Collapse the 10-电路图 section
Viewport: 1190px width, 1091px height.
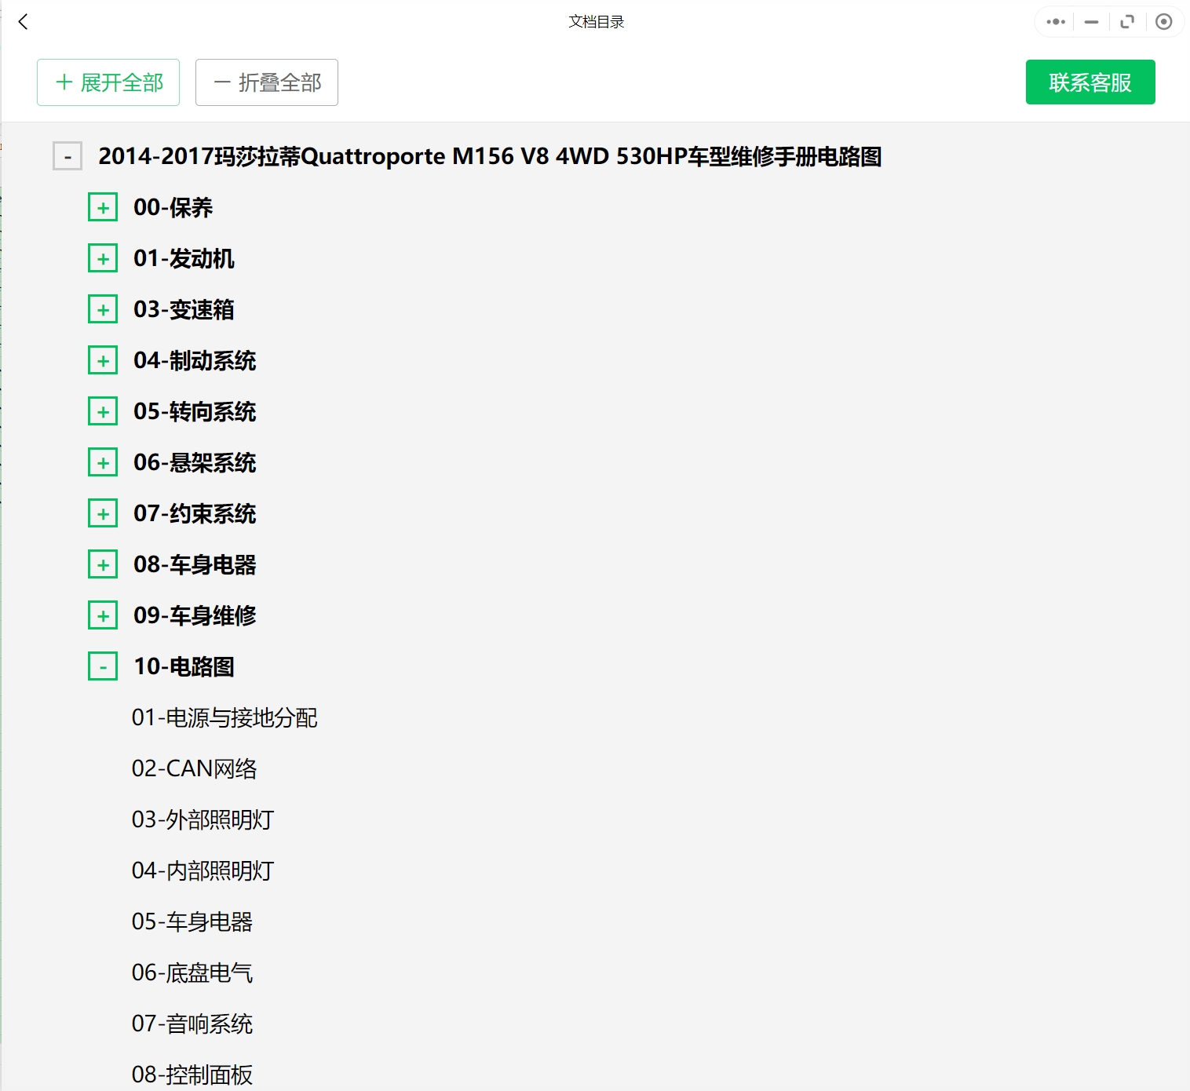pyautogui.click(x=103, y=666)
